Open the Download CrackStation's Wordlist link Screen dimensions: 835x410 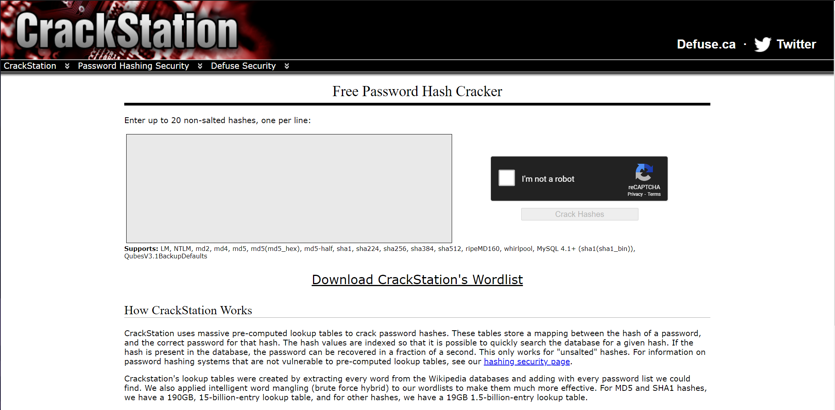417,280
